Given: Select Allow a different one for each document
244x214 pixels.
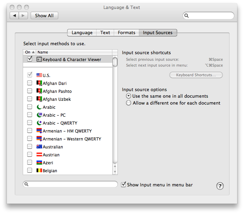Looking at the screenshot, I should (129, 103).
